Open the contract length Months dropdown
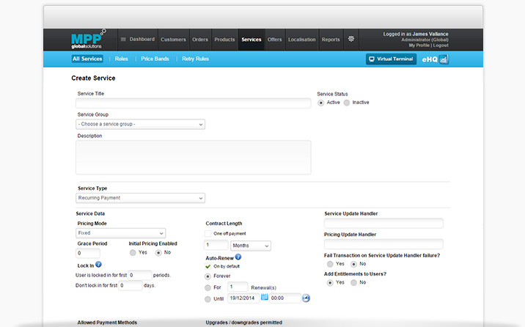 pos(251,246)
